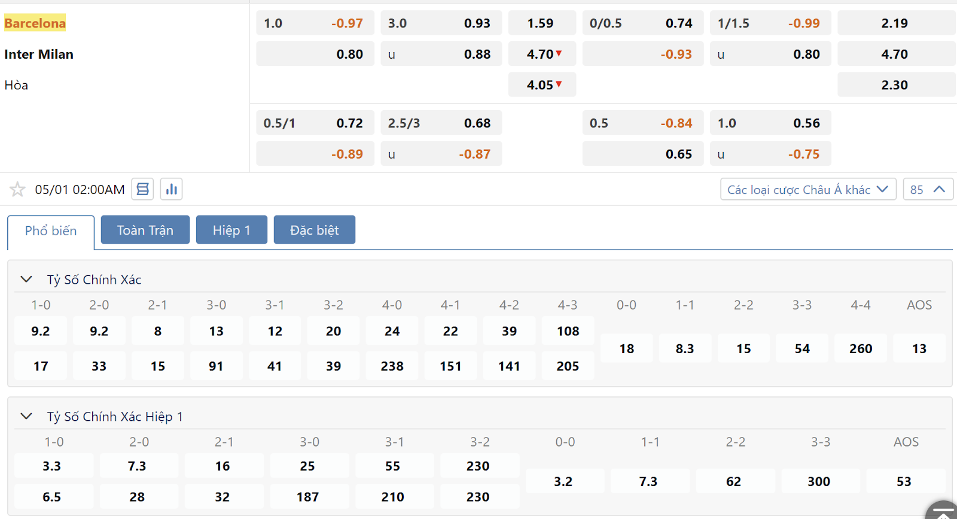
Task: Bet correct score 4-3 at odds 108
Action: click(568, 331)
